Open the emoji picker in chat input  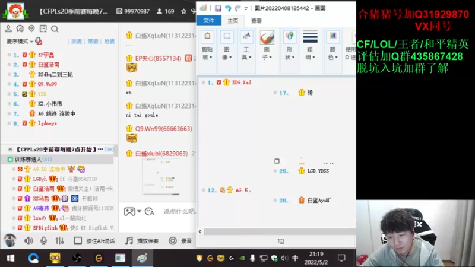coord(150,211)
